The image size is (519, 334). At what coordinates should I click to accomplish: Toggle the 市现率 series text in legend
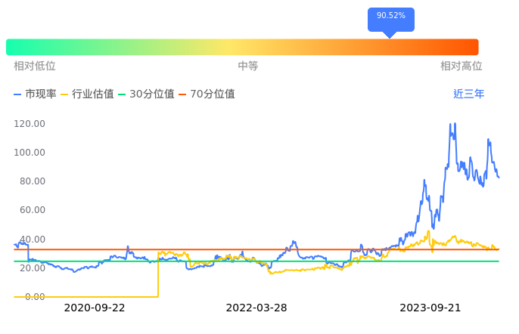[x=41, y=94]
